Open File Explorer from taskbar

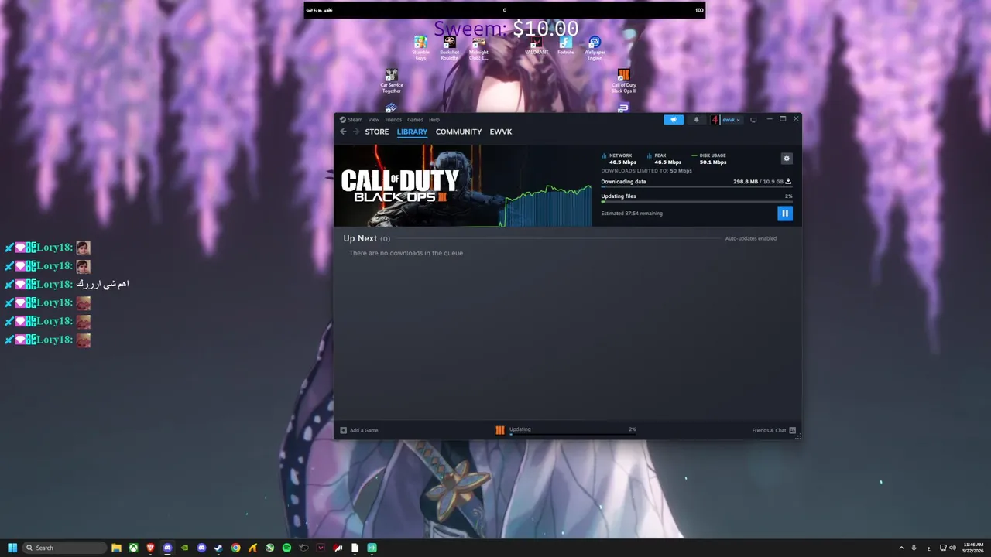[x=116, y=548]
